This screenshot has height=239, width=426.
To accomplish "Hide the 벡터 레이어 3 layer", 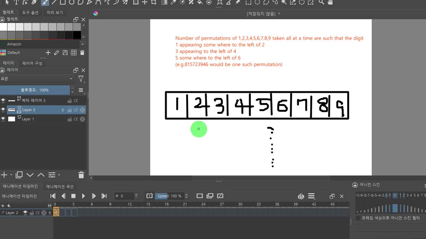I will [x=3, y=100].
